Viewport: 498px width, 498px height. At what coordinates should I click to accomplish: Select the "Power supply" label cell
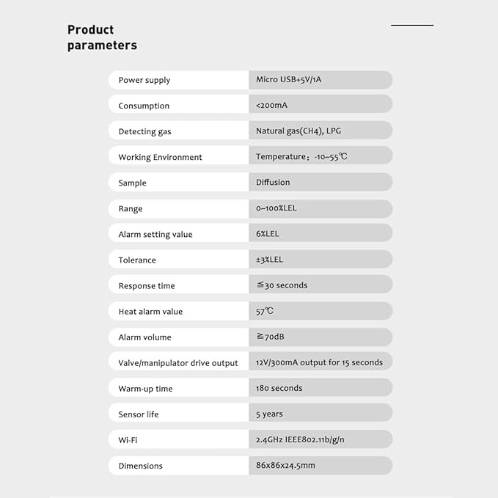[x=144, y=80]
